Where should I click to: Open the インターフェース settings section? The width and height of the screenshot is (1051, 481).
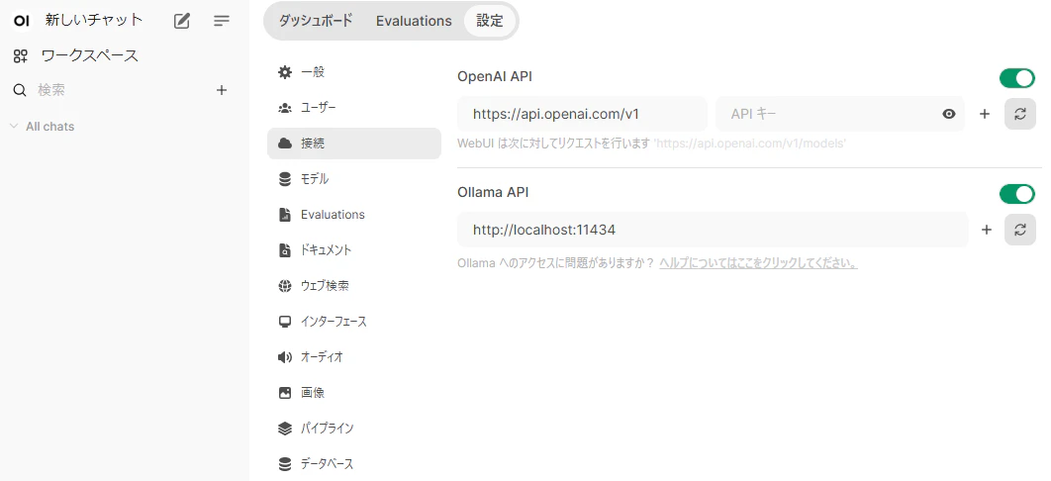[354, 322]
